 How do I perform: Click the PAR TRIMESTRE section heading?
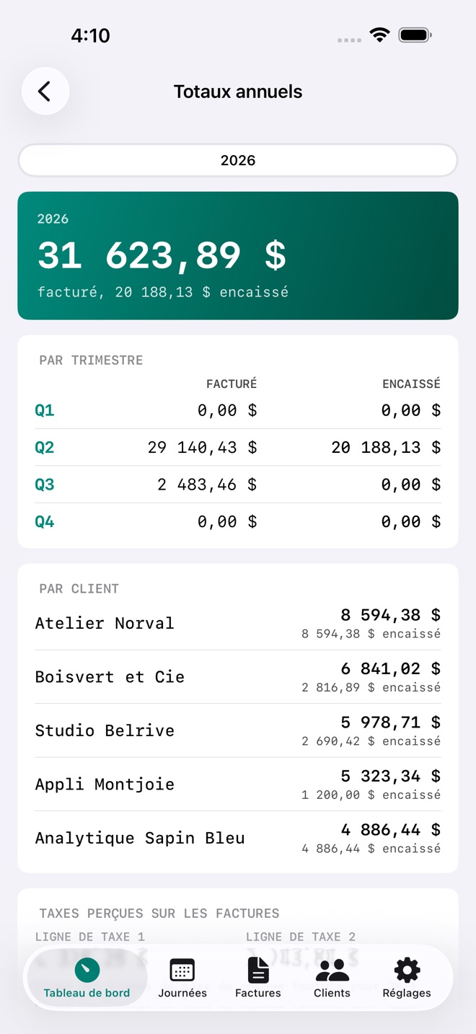(91, 361)
